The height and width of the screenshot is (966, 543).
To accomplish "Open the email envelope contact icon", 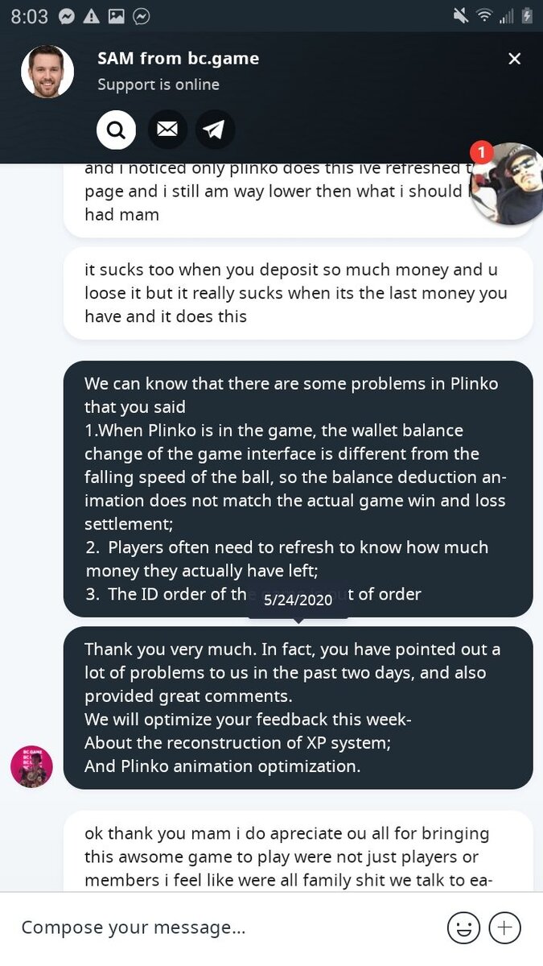I will coord(167,130).
